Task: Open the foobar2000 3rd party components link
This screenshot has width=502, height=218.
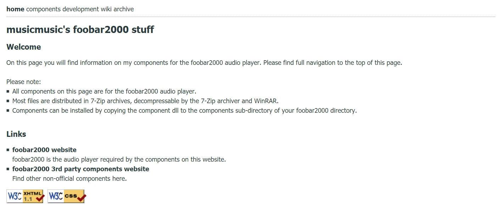Action: (x=80, y=169)
